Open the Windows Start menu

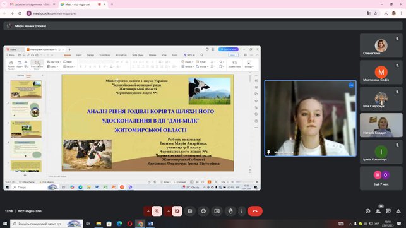pyautogui.click(x=5, y=224)
